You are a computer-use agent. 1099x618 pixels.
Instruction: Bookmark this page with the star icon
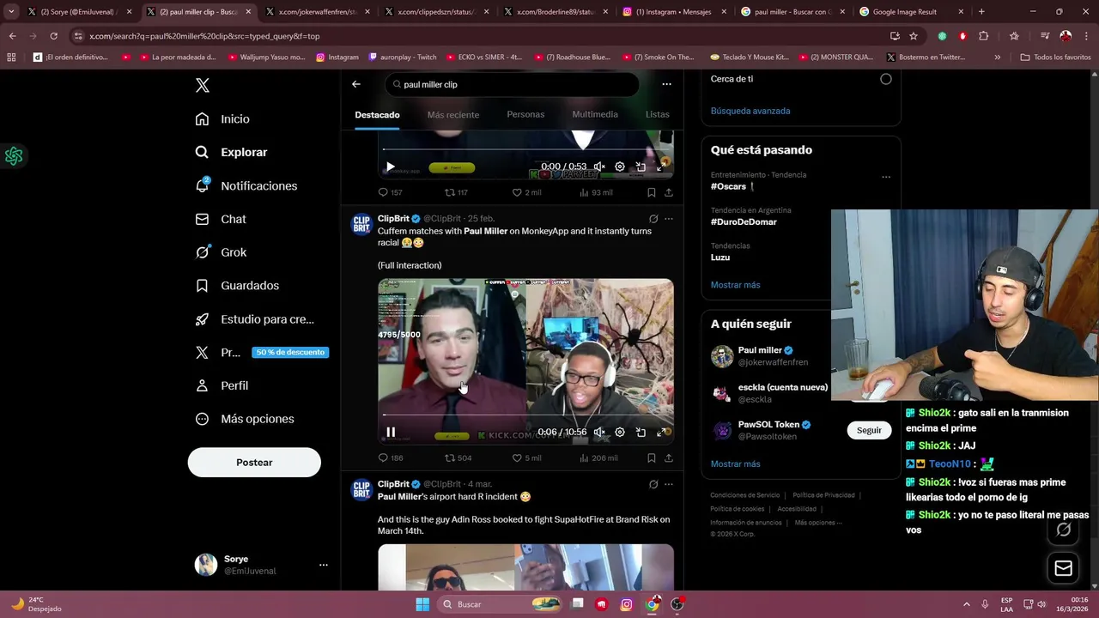click(914, 36)
